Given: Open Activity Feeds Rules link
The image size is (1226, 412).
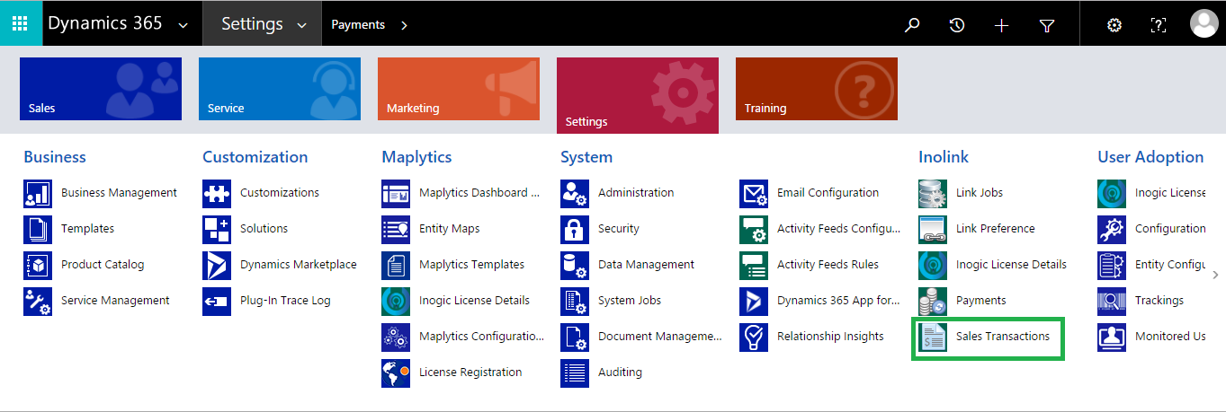Looking at the screenshot, I should [828, 265].
